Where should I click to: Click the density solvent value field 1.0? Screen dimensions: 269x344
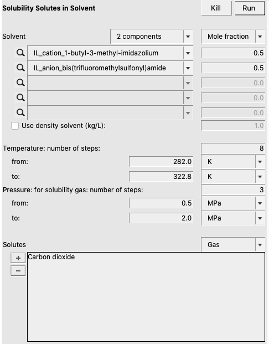pos(233,126)
